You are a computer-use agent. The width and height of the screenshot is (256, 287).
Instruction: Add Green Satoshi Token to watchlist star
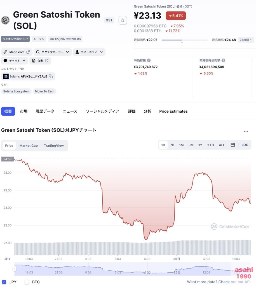pos(123,20)
